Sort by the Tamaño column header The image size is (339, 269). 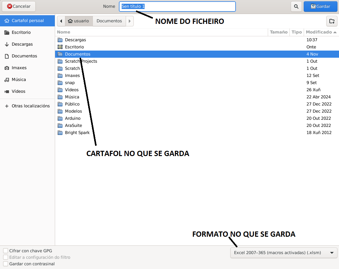coord(279,32)
